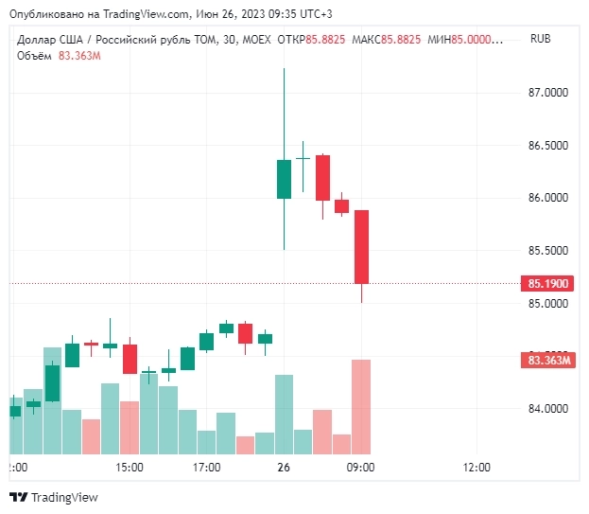Click the 12:00 time axis label

coord(476,467)
